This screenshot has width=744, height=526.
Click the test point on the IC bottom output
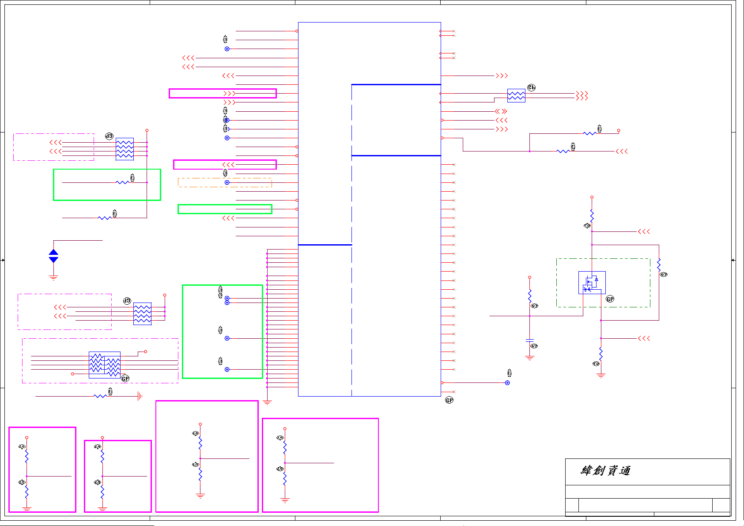[x=507, y=383]
